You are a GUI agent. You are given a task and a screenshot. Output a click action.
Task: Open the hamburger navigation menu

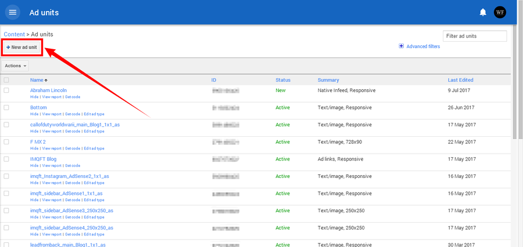point(12,12)
